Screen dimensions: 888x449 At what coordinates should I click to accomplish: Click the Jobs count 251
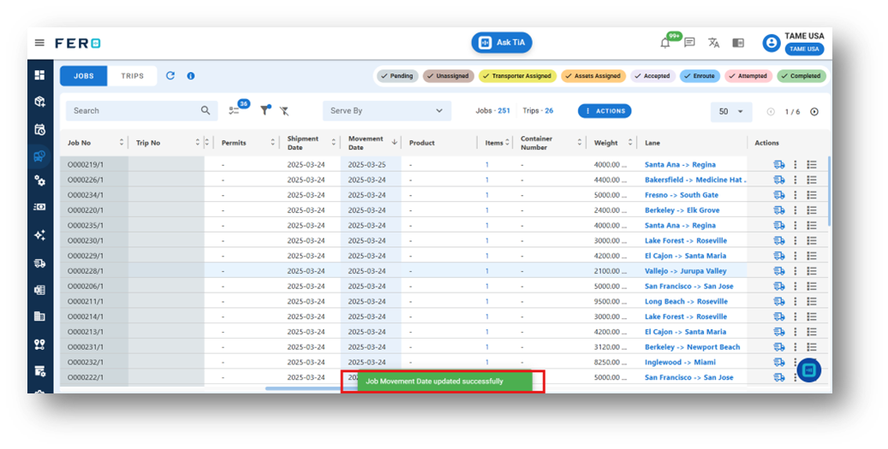click(504, 111)
